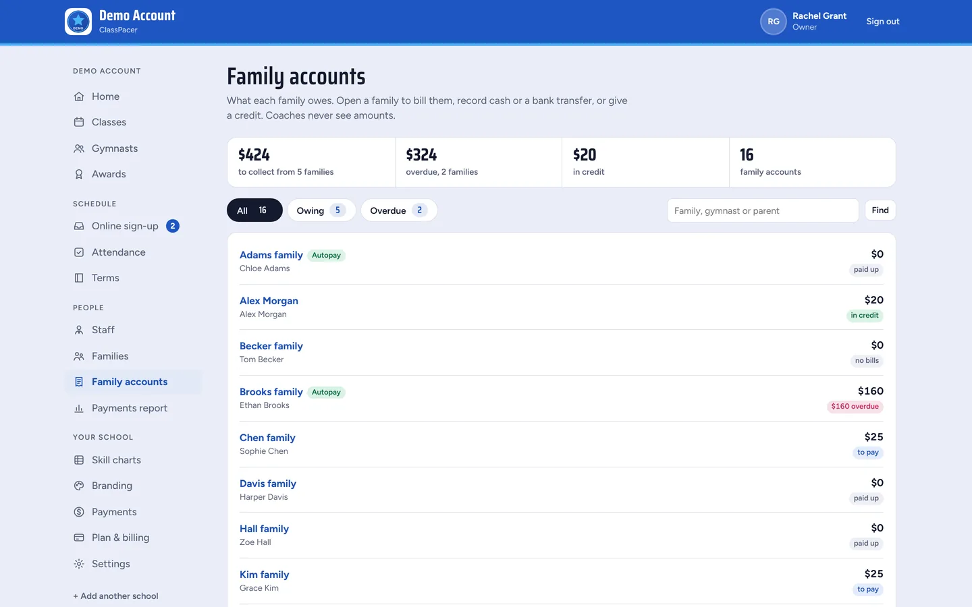972x607 pixels.
Task: Click the Family accounts document icon
Action: (x=79, y=382)
